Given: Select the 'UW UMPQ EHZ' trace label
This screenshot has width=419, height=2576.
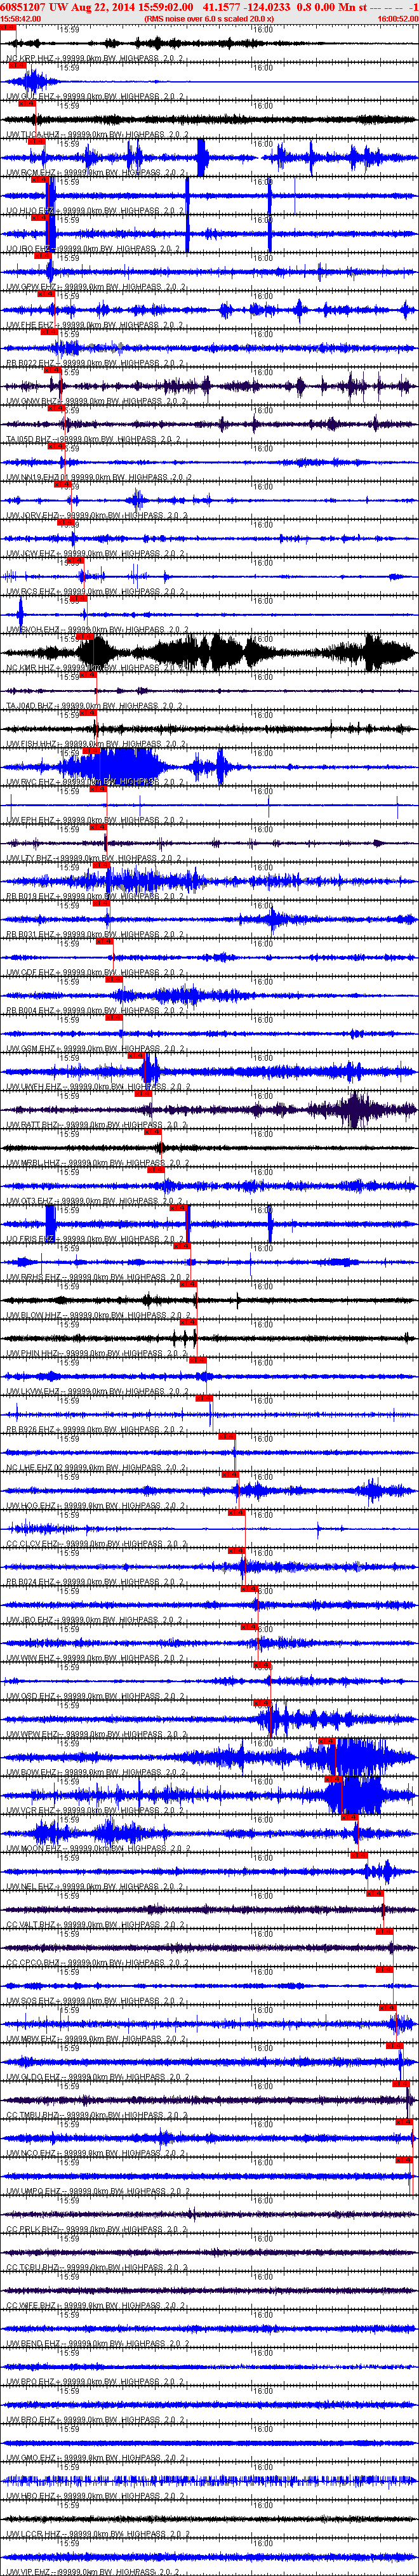Looking at the screenshot, I should point(34,2190).
